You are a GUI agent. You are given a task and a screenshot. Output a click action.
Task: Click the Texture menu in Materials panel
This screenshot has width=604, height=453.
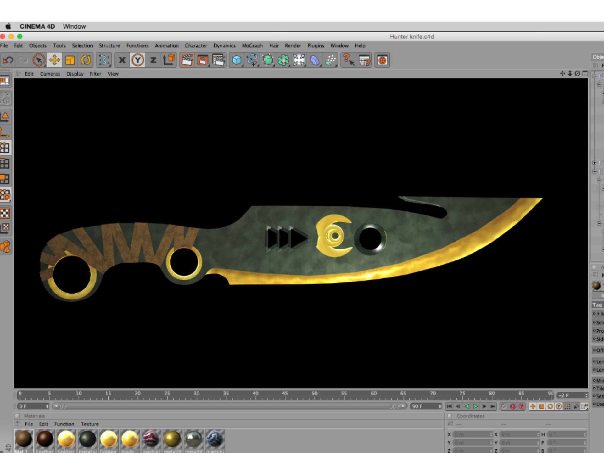click(x=90, y=424)
